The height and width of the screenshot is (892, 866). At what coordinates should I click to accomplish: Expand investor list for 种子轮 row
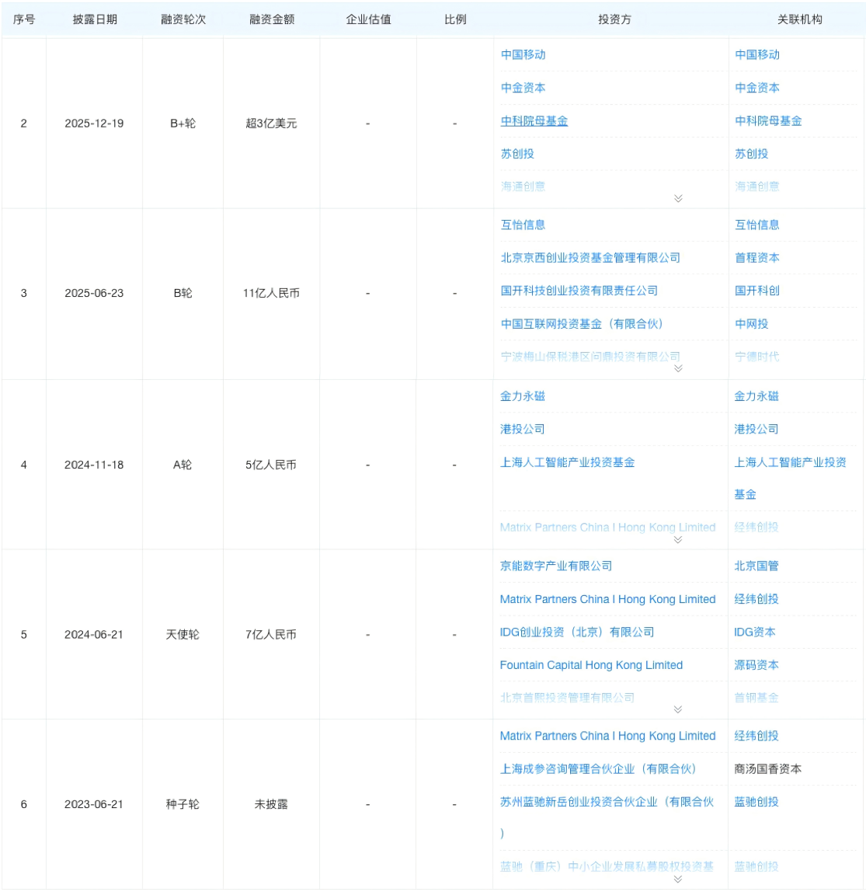pos(678,880)
